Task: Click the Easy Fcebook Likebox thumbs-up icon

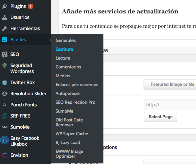Action: [5, 140]
